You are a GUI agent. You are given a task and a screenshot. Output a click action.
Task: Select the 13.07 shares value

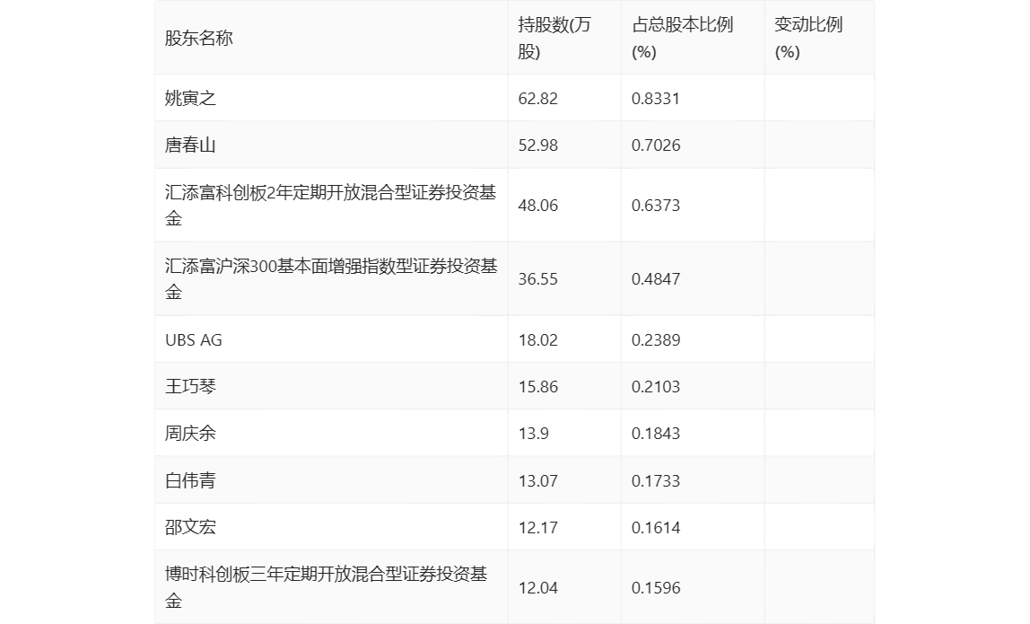(x=537, y=481)
